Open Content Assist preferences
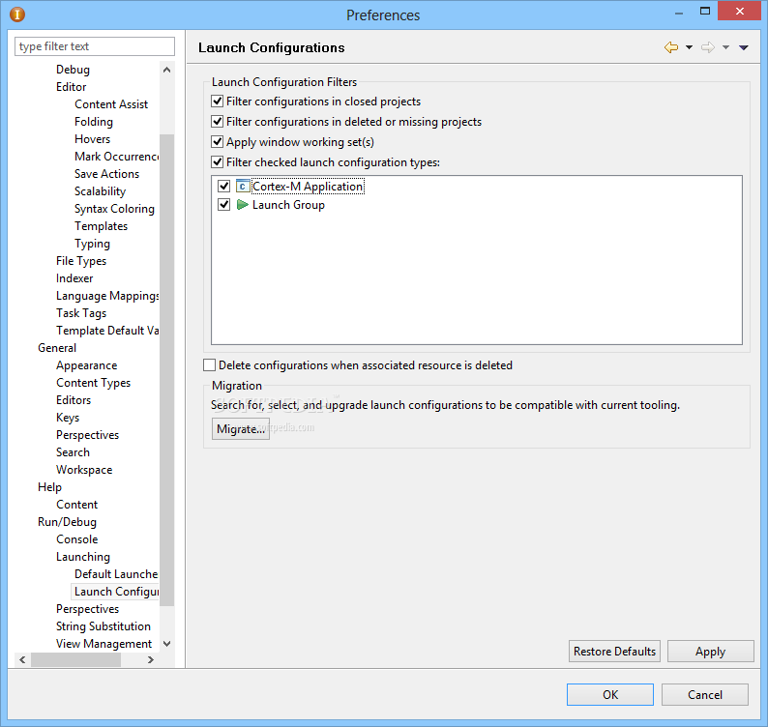 pyautogui.click(x=111, y=104)
